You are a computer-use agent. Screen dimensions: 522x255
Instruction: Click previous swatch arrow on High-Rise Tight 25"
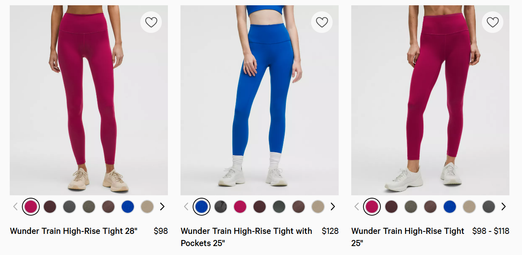pos(357,207)
